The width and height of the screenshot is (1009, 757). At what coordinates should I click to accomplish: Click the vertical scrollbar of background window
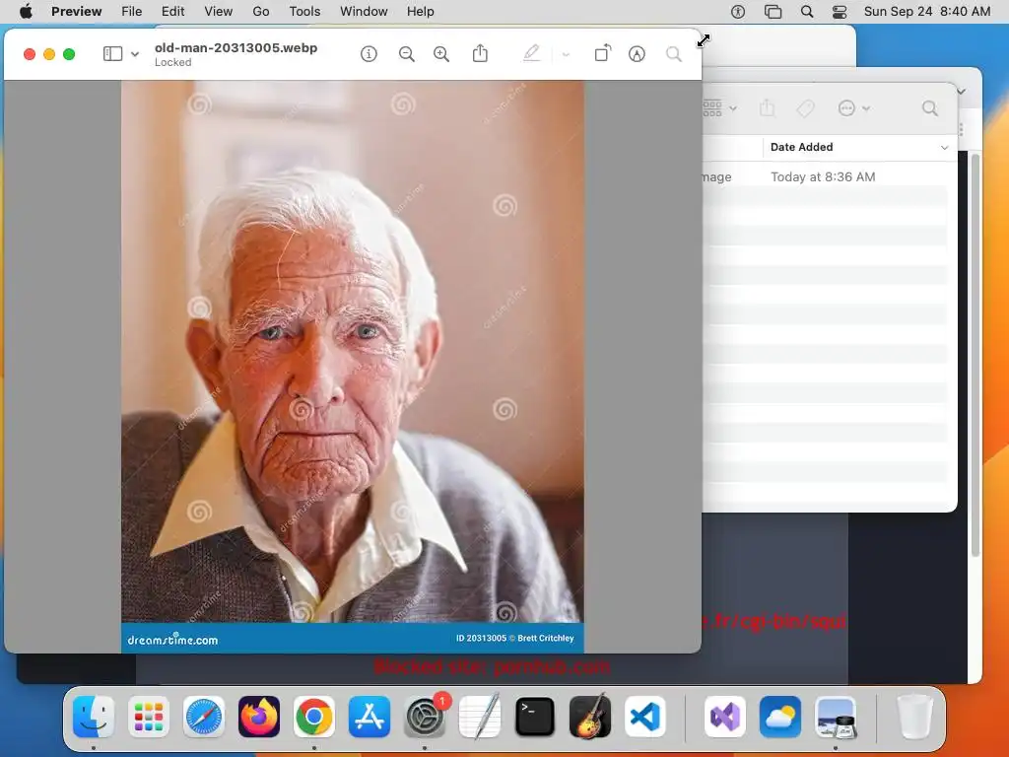point(975,354)
